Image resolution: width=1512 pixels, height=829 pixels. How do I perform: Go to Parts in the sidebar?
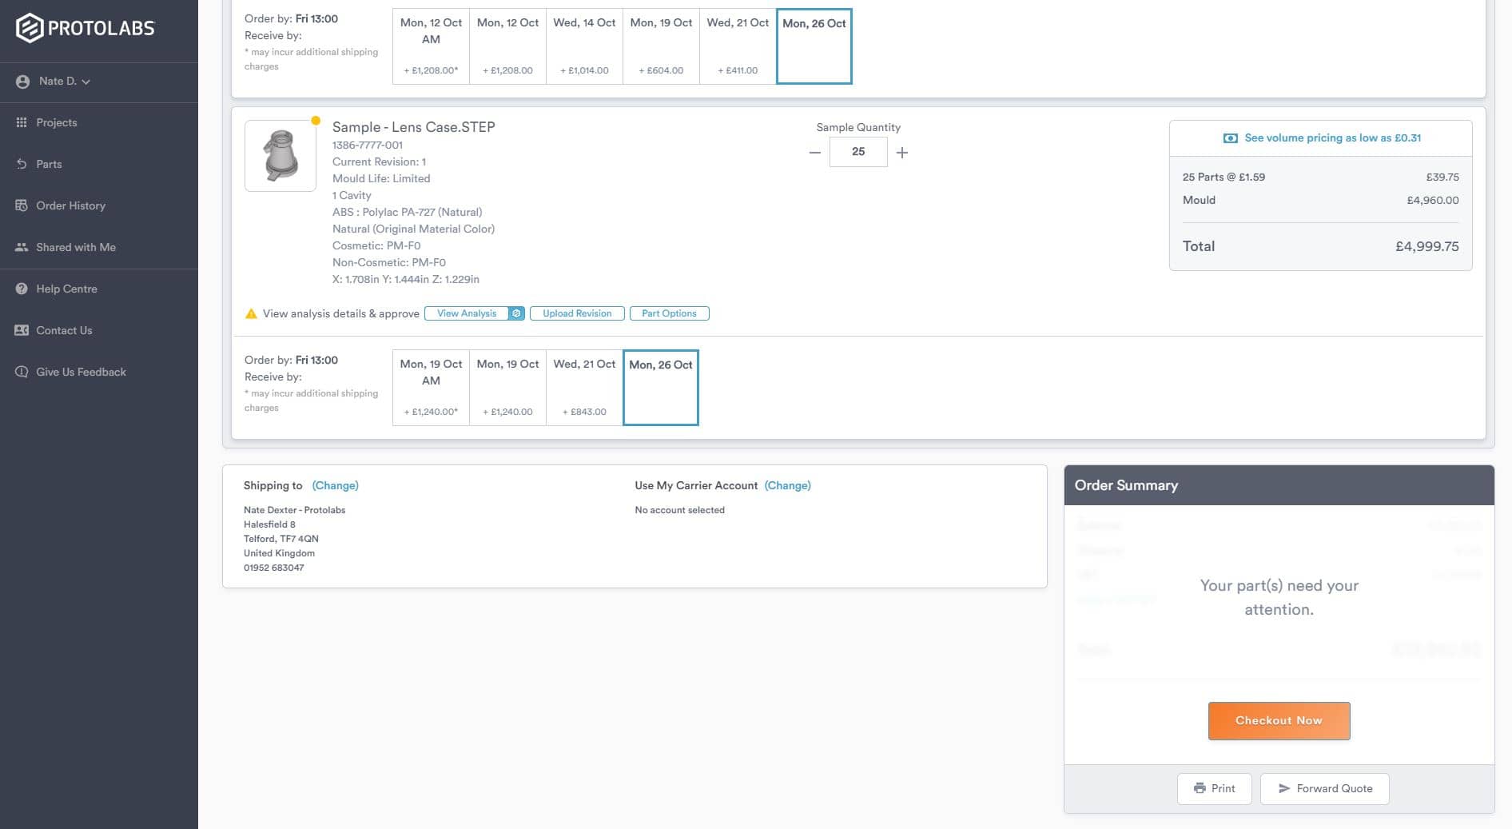click(x=48, y=164)
